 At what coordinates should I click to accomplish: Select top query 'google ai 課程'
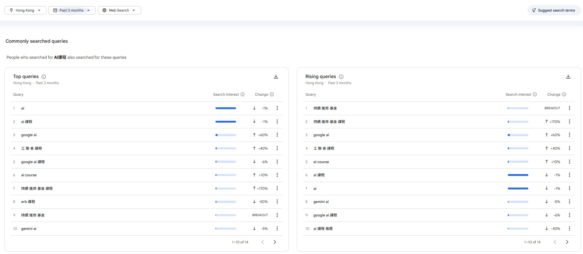[33, 162]
